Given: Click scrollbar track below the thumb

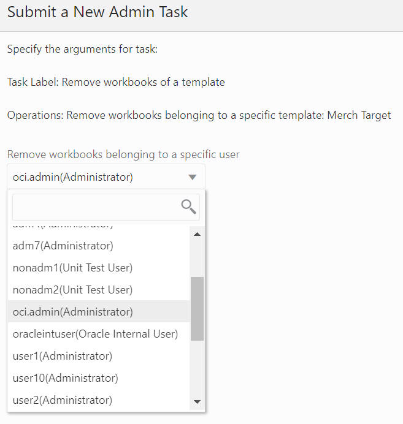Looking at the screenshot, I should point(198,368).
